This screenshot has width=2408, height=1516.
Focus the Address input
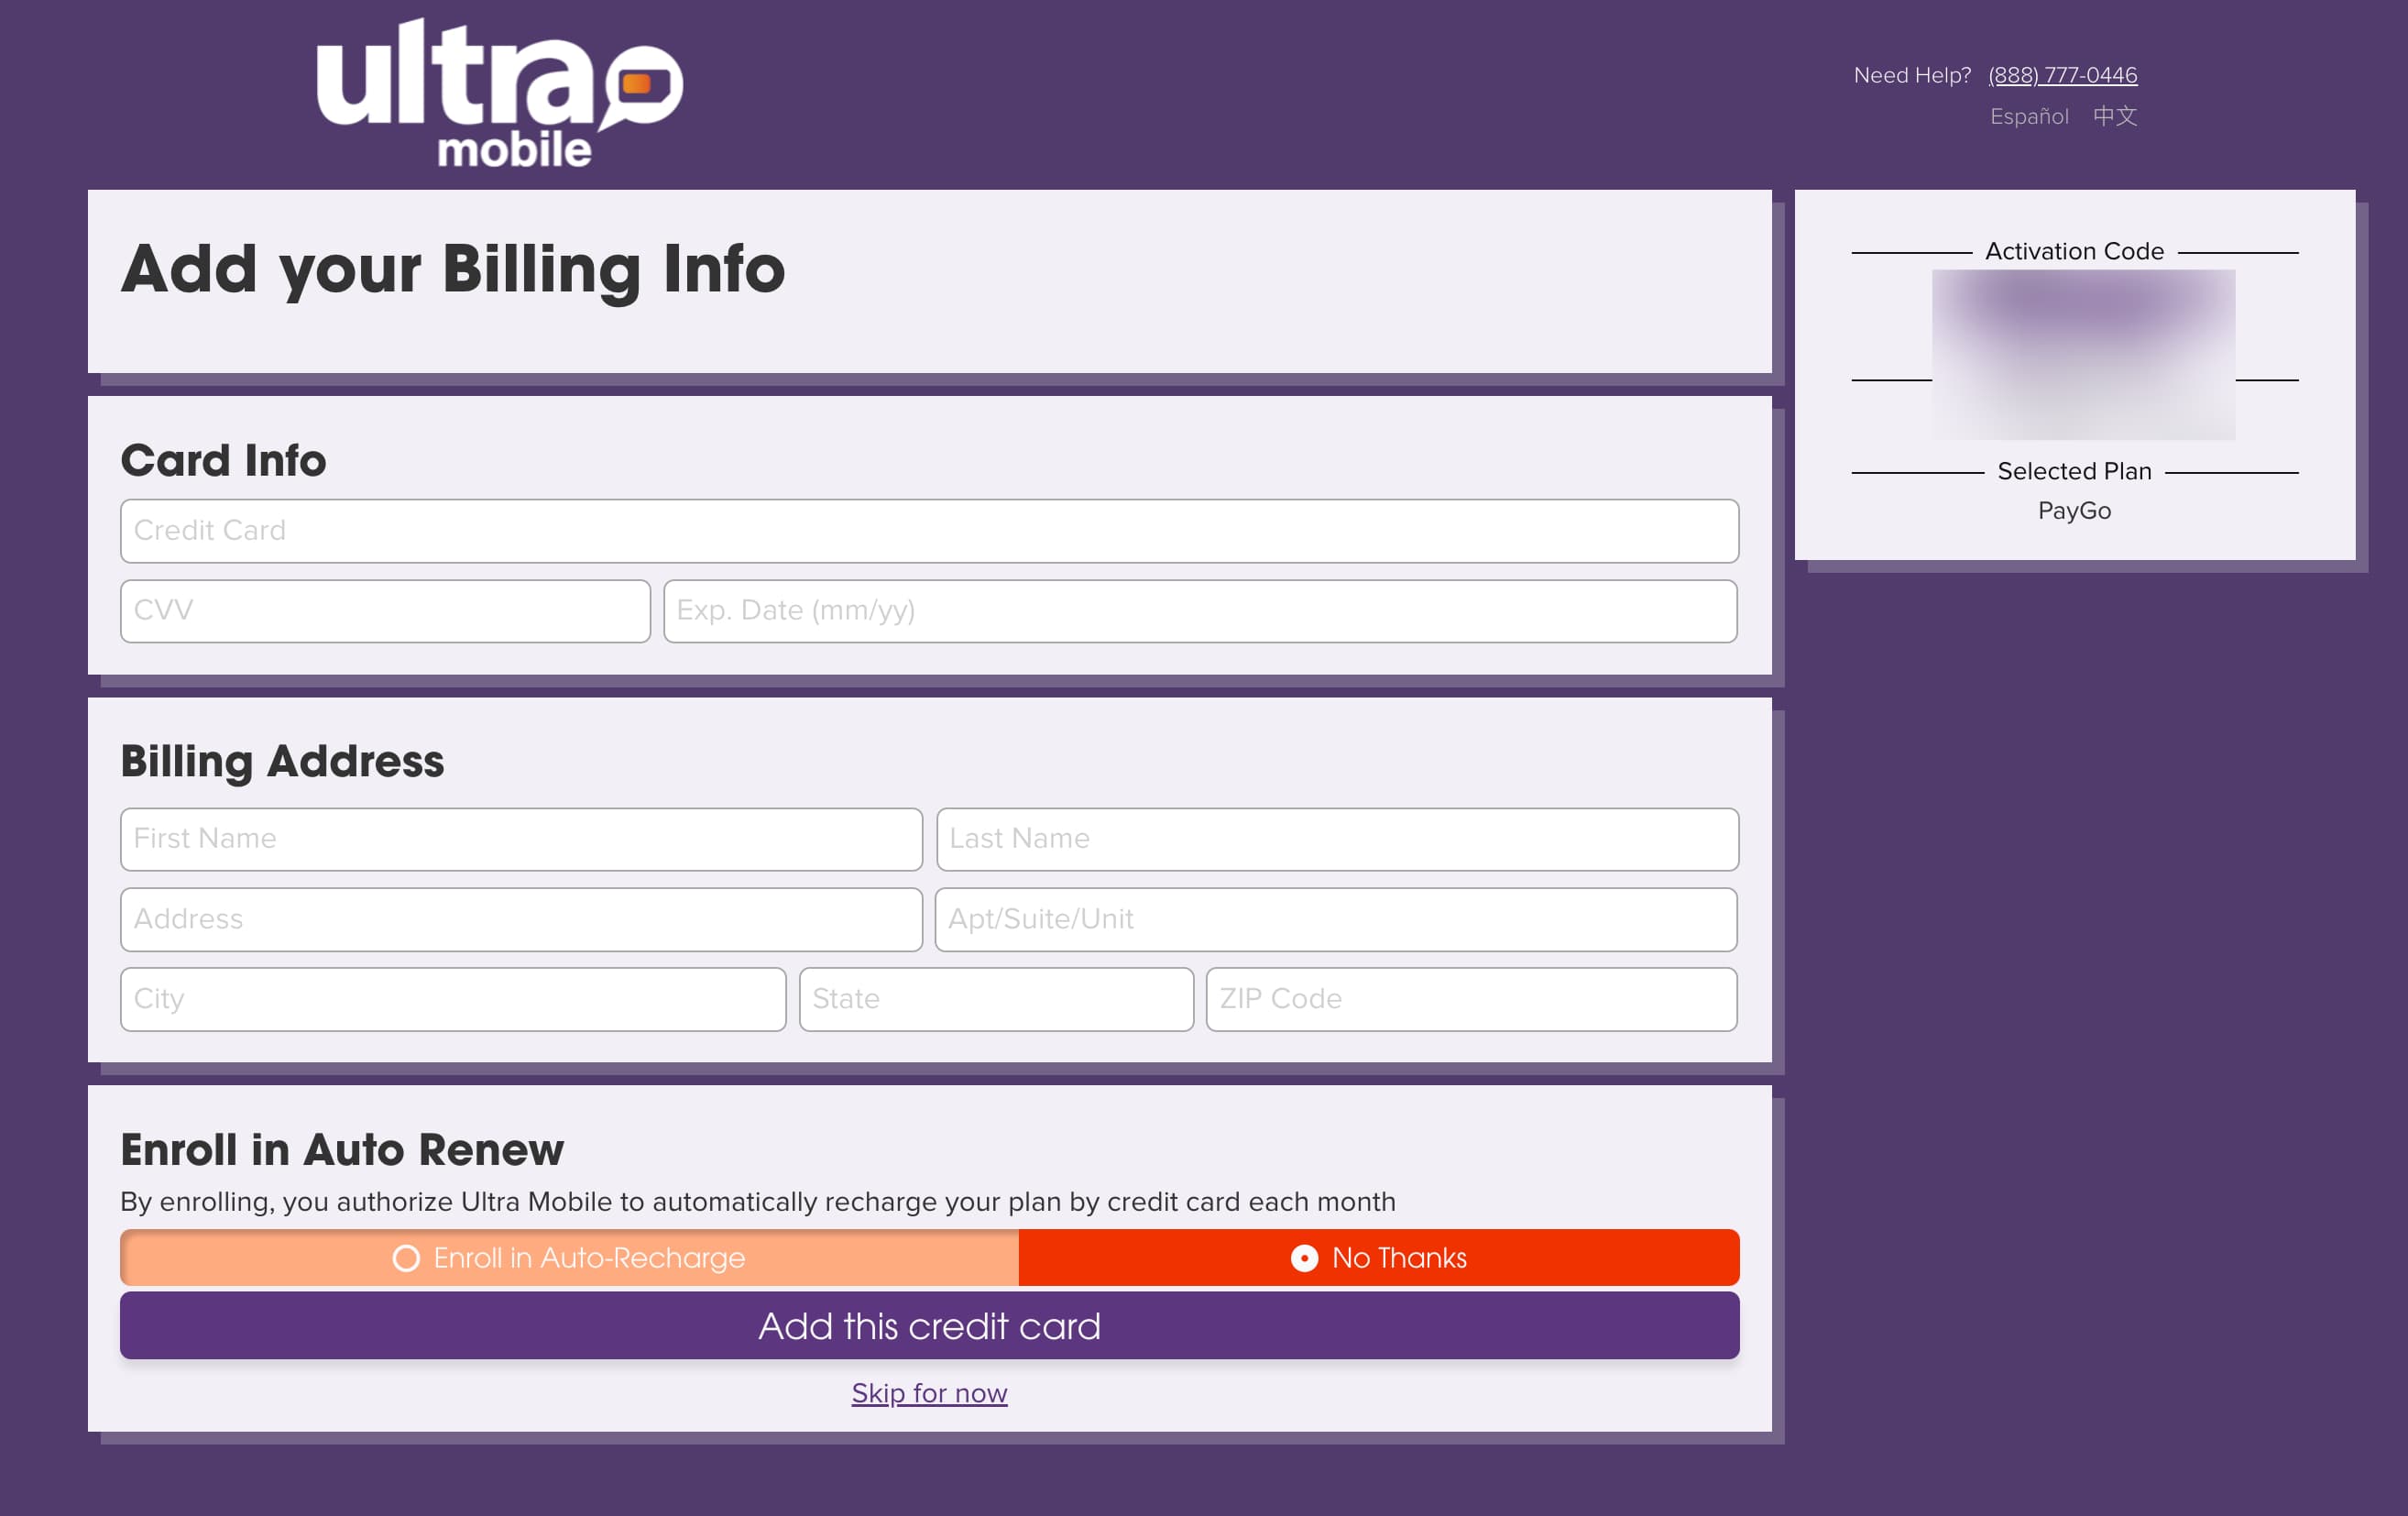[521, 919]
